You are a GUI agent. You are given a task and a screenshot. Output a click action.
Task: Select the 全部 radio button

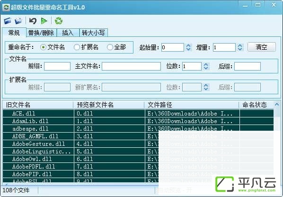click(x=110, y=47)
